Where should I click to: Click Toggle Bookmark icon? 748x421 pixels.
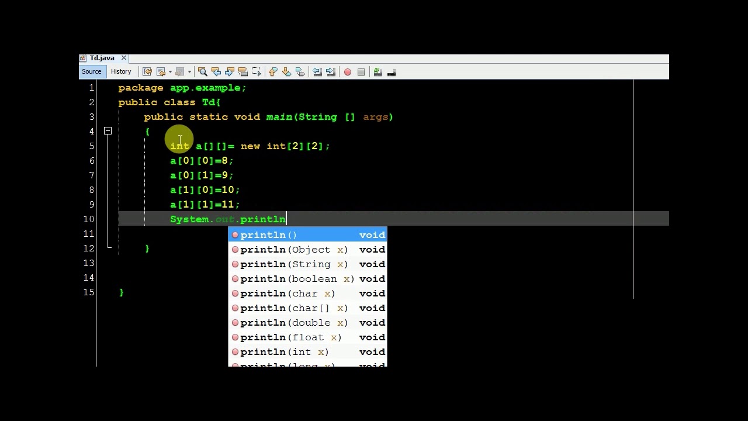pyautogui.click(x=300, y=72)
